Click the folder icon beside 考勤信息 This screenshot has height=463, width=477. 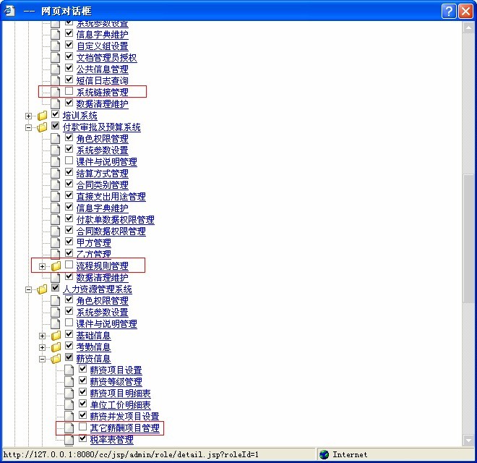pyautogui.click(x=56, y=347)
